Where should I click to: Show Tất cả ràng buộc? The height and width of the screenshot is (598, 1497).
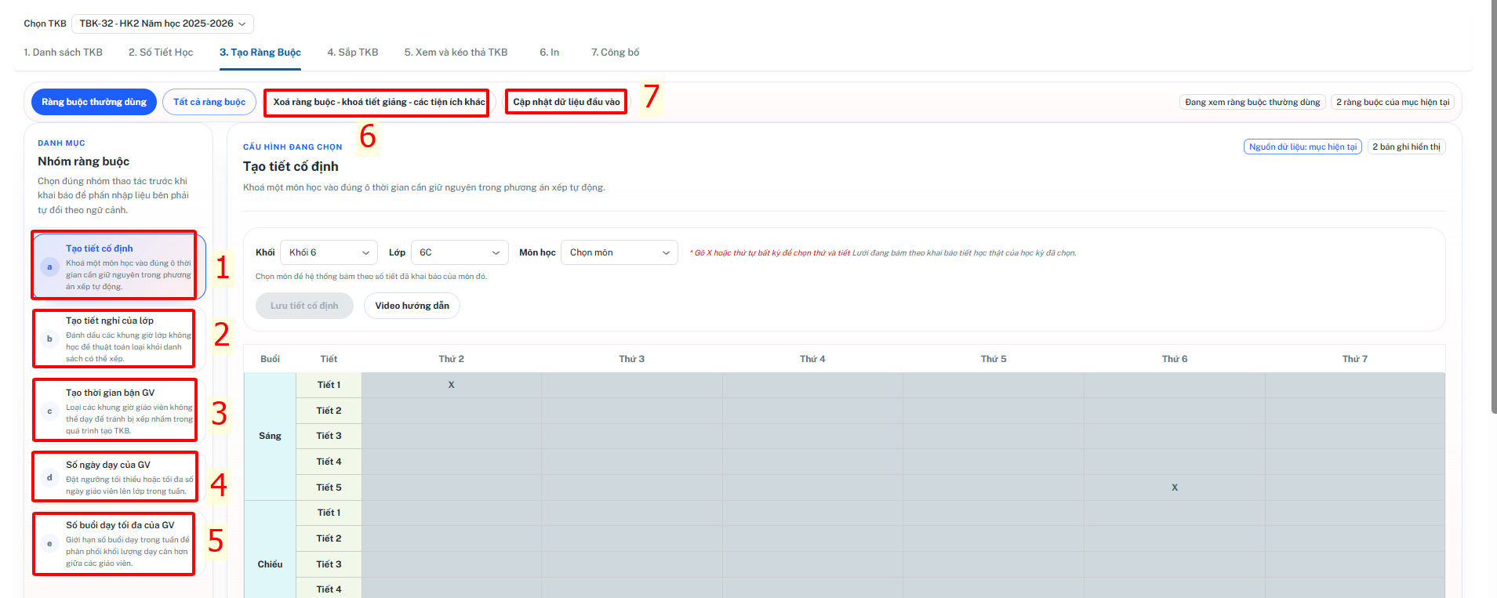coord(209,102)
